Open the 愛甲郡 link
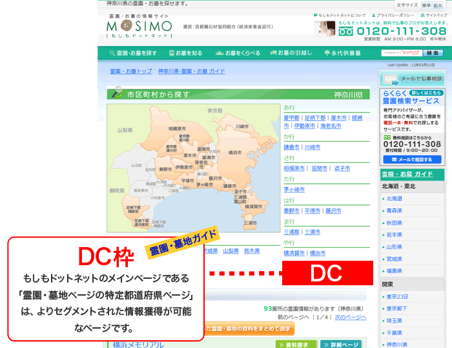The image size is (452, 348). 291,118
